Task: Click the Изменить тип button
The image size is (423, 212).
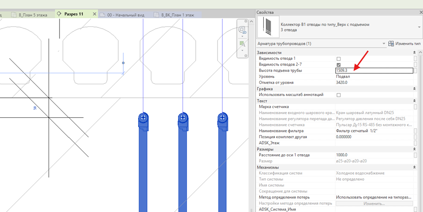Action: (x=404, y=43)
